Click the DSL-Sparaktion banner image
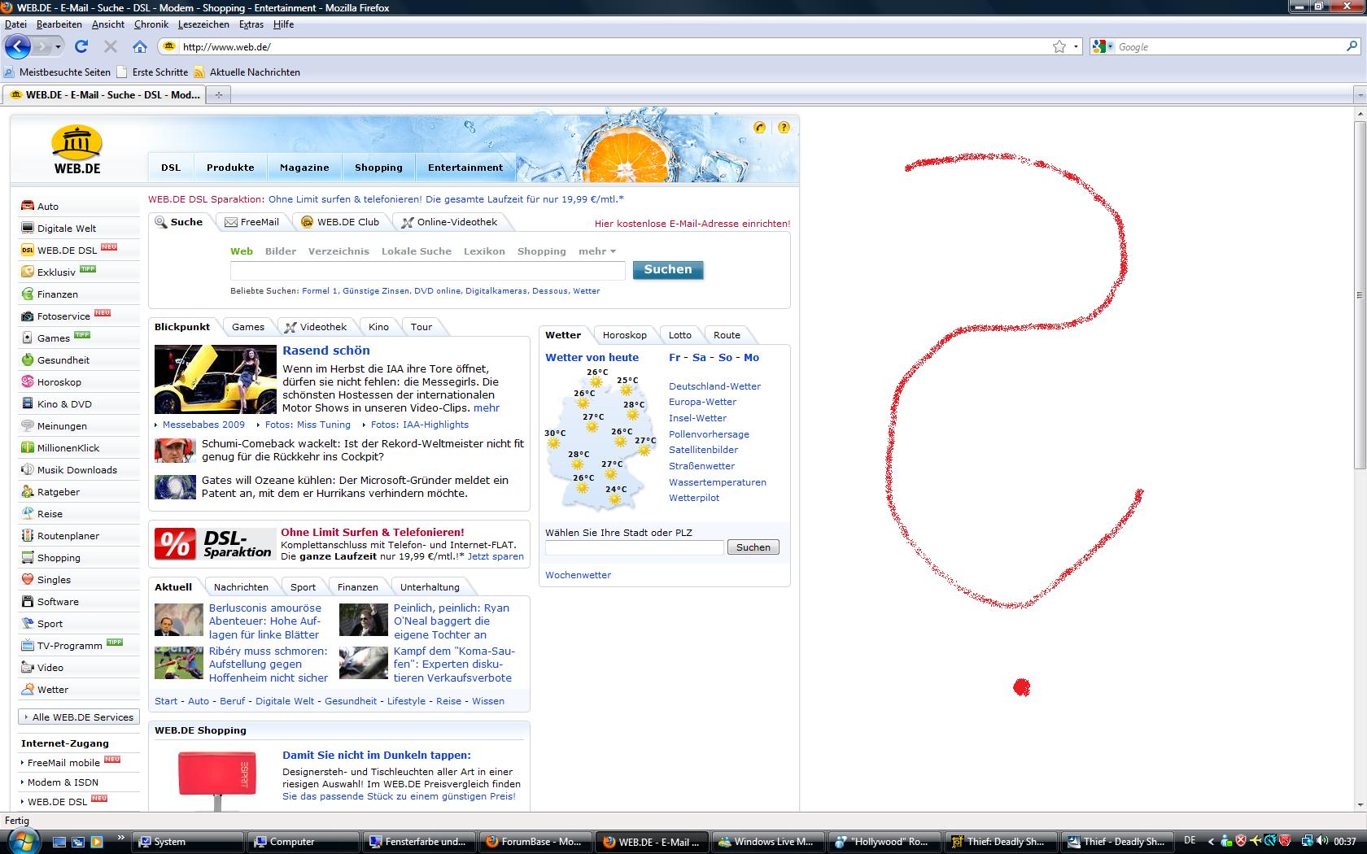Image resolution: width=1367 pixels, height=854 pixels. click(215, 544)
